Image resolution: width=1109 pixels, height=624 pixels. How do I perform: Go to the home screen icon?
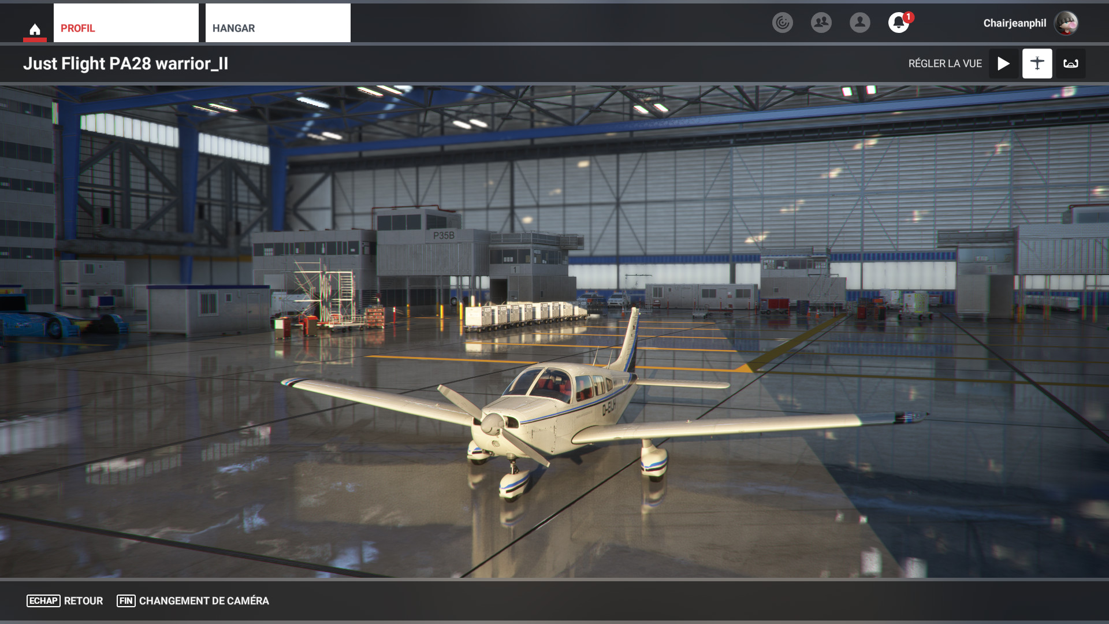pyautogui.click(x=35, y=29)
